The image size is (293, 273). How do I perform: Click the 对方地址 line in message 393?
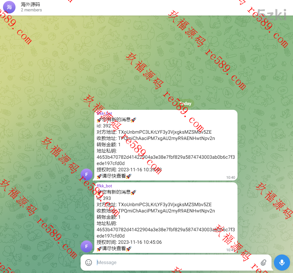click(154, 205)
